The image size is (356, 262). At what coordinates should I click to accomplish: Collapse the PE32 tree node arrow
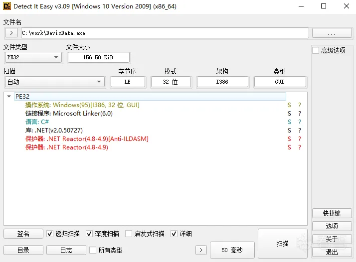click(x=9, y=97)
